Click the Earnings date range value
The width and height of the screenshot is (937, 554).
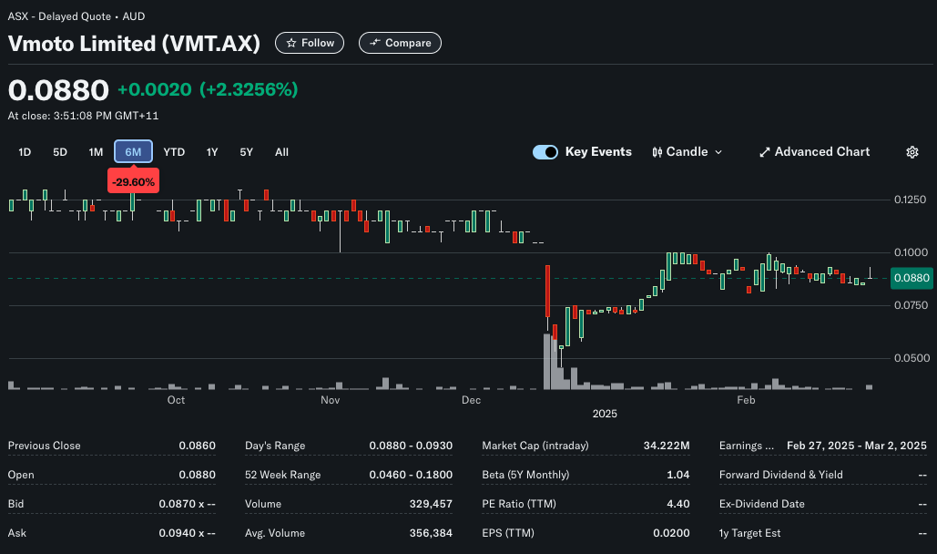pyautogui.click(x=856, y=446)
